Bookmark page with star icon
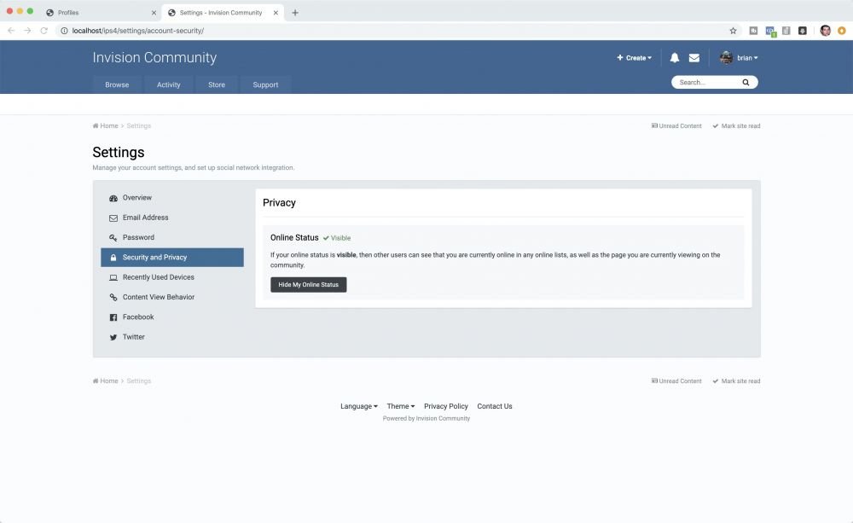The image size is (853, 523). point(733,31)
